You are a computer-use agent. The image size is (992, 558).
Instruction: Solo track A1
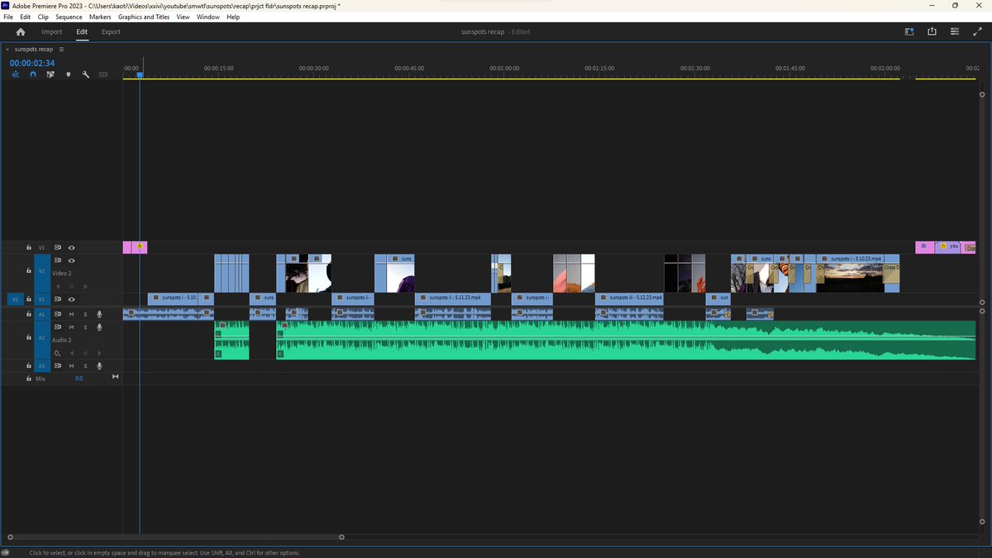tap(85, 314)
